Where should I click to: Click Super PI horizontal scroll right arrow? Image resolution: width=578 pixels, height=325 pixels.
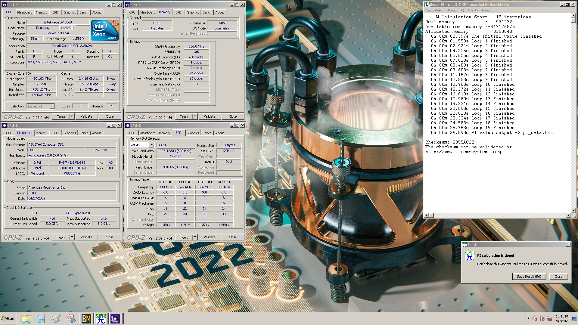(568, 215)
